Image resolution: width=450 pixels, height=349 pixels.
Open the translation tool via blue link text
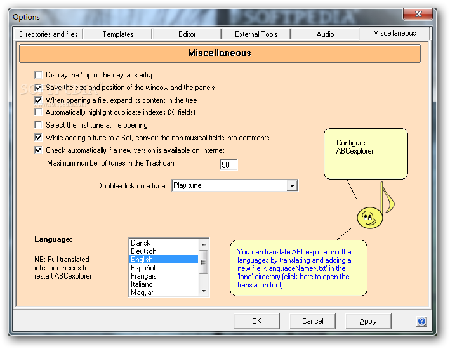pyautogui.click(x=294, y=268)
